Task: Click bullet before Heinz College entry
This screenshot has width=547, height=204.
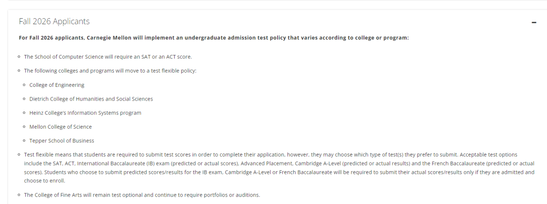Action: 24,113
